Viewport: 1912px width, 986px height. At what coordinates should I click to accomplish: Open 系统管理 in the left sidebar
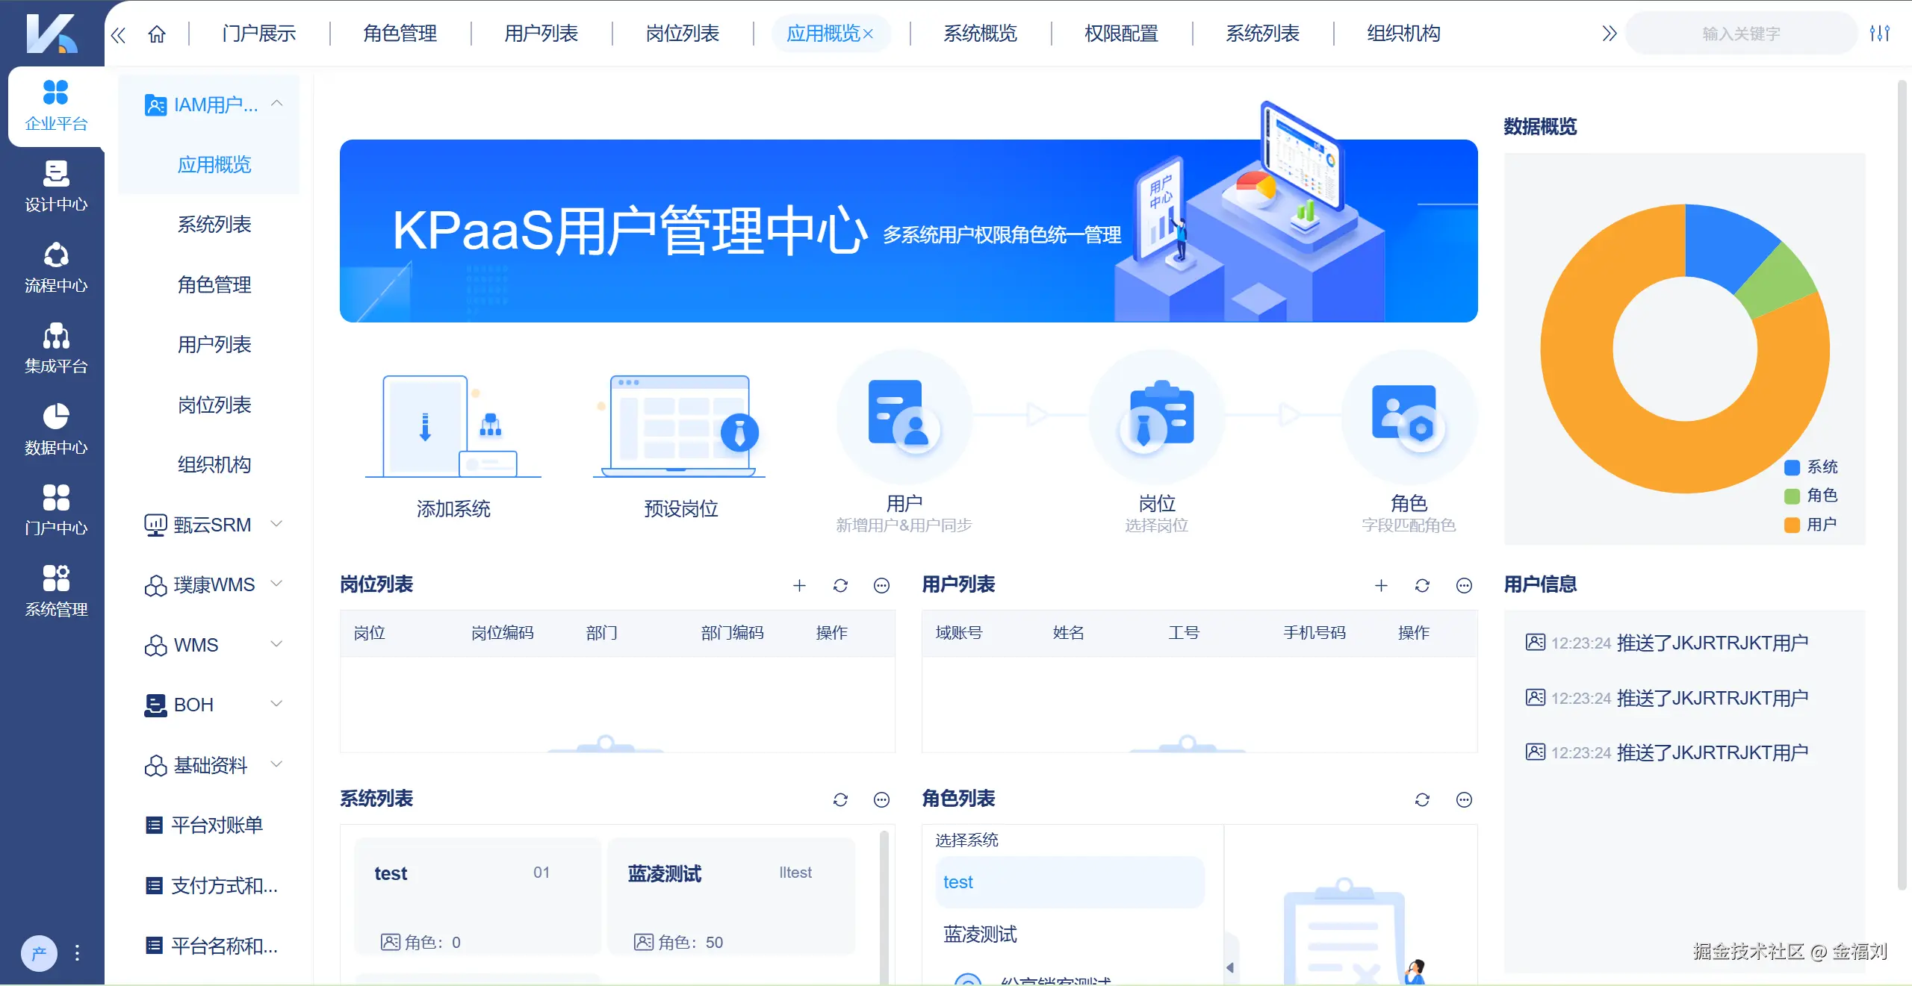pyautogui.click(x=55, y=589)
